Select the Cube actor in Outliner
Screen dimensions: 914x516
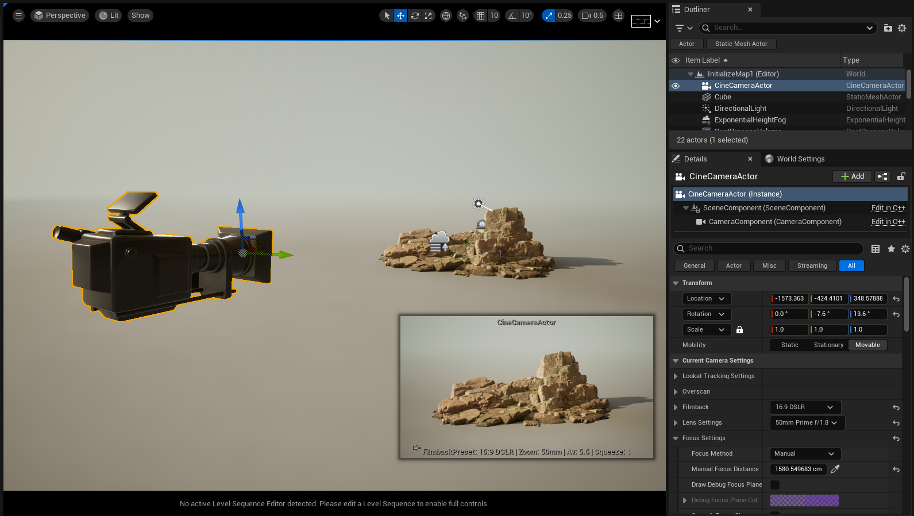click(x=722, y=97)
